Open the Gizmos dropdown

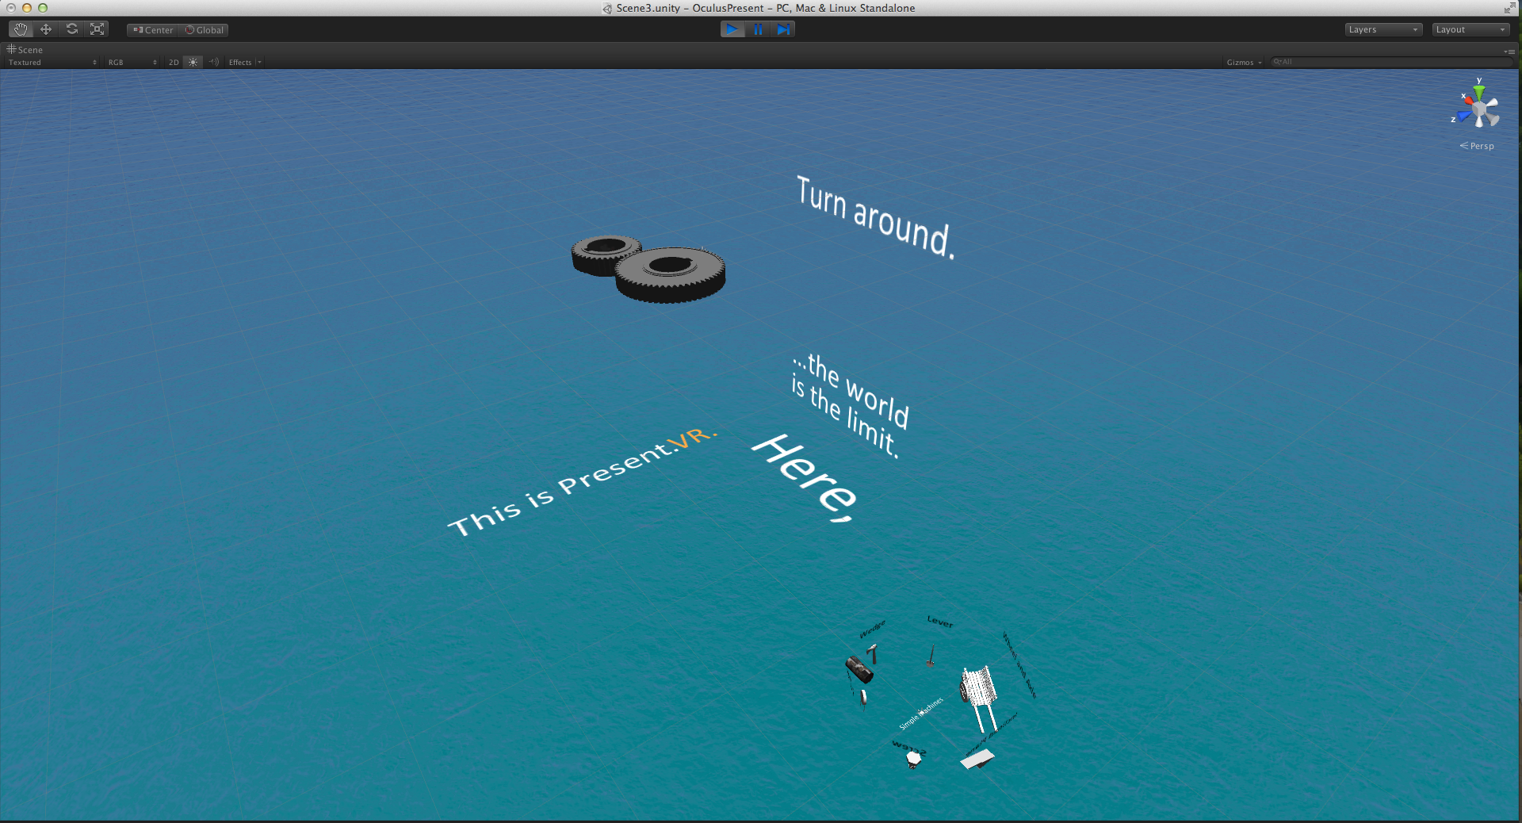(1244, 62)
